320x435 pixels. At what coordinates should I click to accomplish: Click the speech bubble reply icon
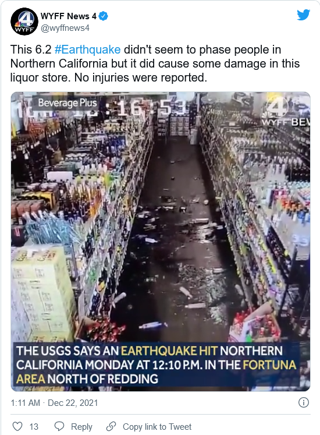click(x=59, y=426)
